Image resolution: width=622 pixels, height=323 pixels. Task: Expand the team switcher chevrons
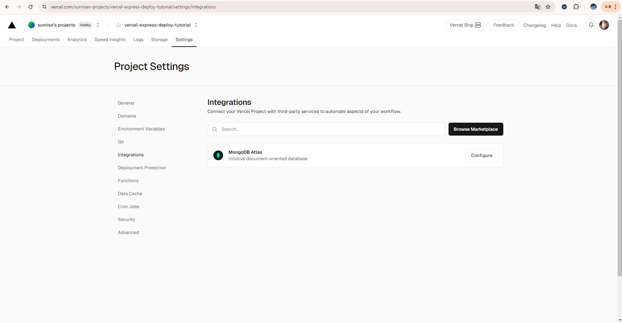(98, 25)
